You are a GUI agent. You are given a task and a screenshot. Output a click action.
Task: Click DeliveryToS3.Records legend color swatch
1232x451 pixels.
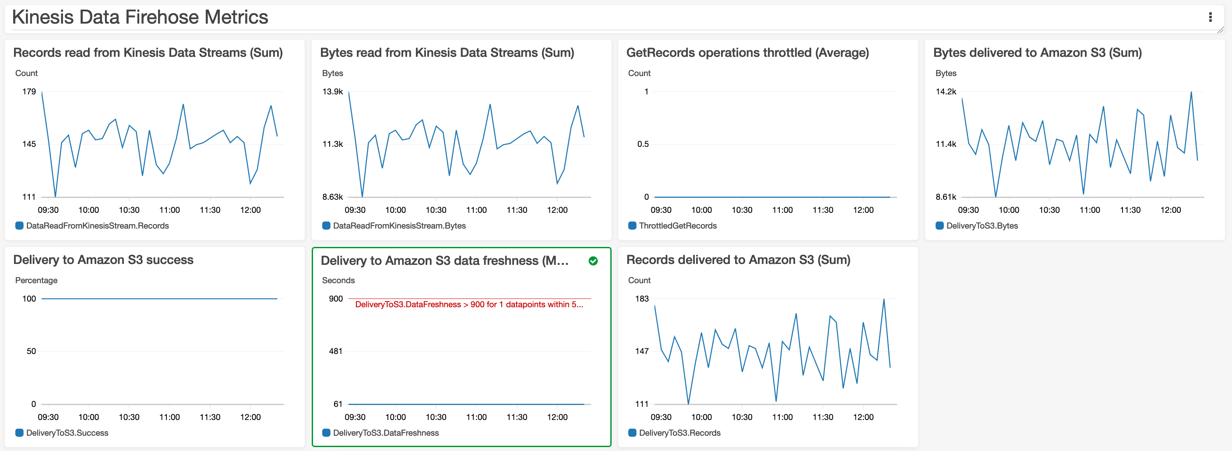[x=632, y=433]
